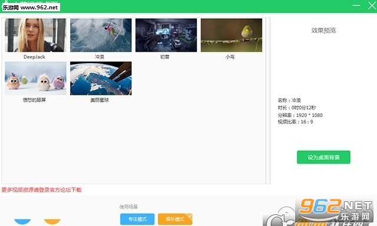Click the 时长 duration info line
The height and width of the screenshot is (226, 377).
tap(297, 108)
